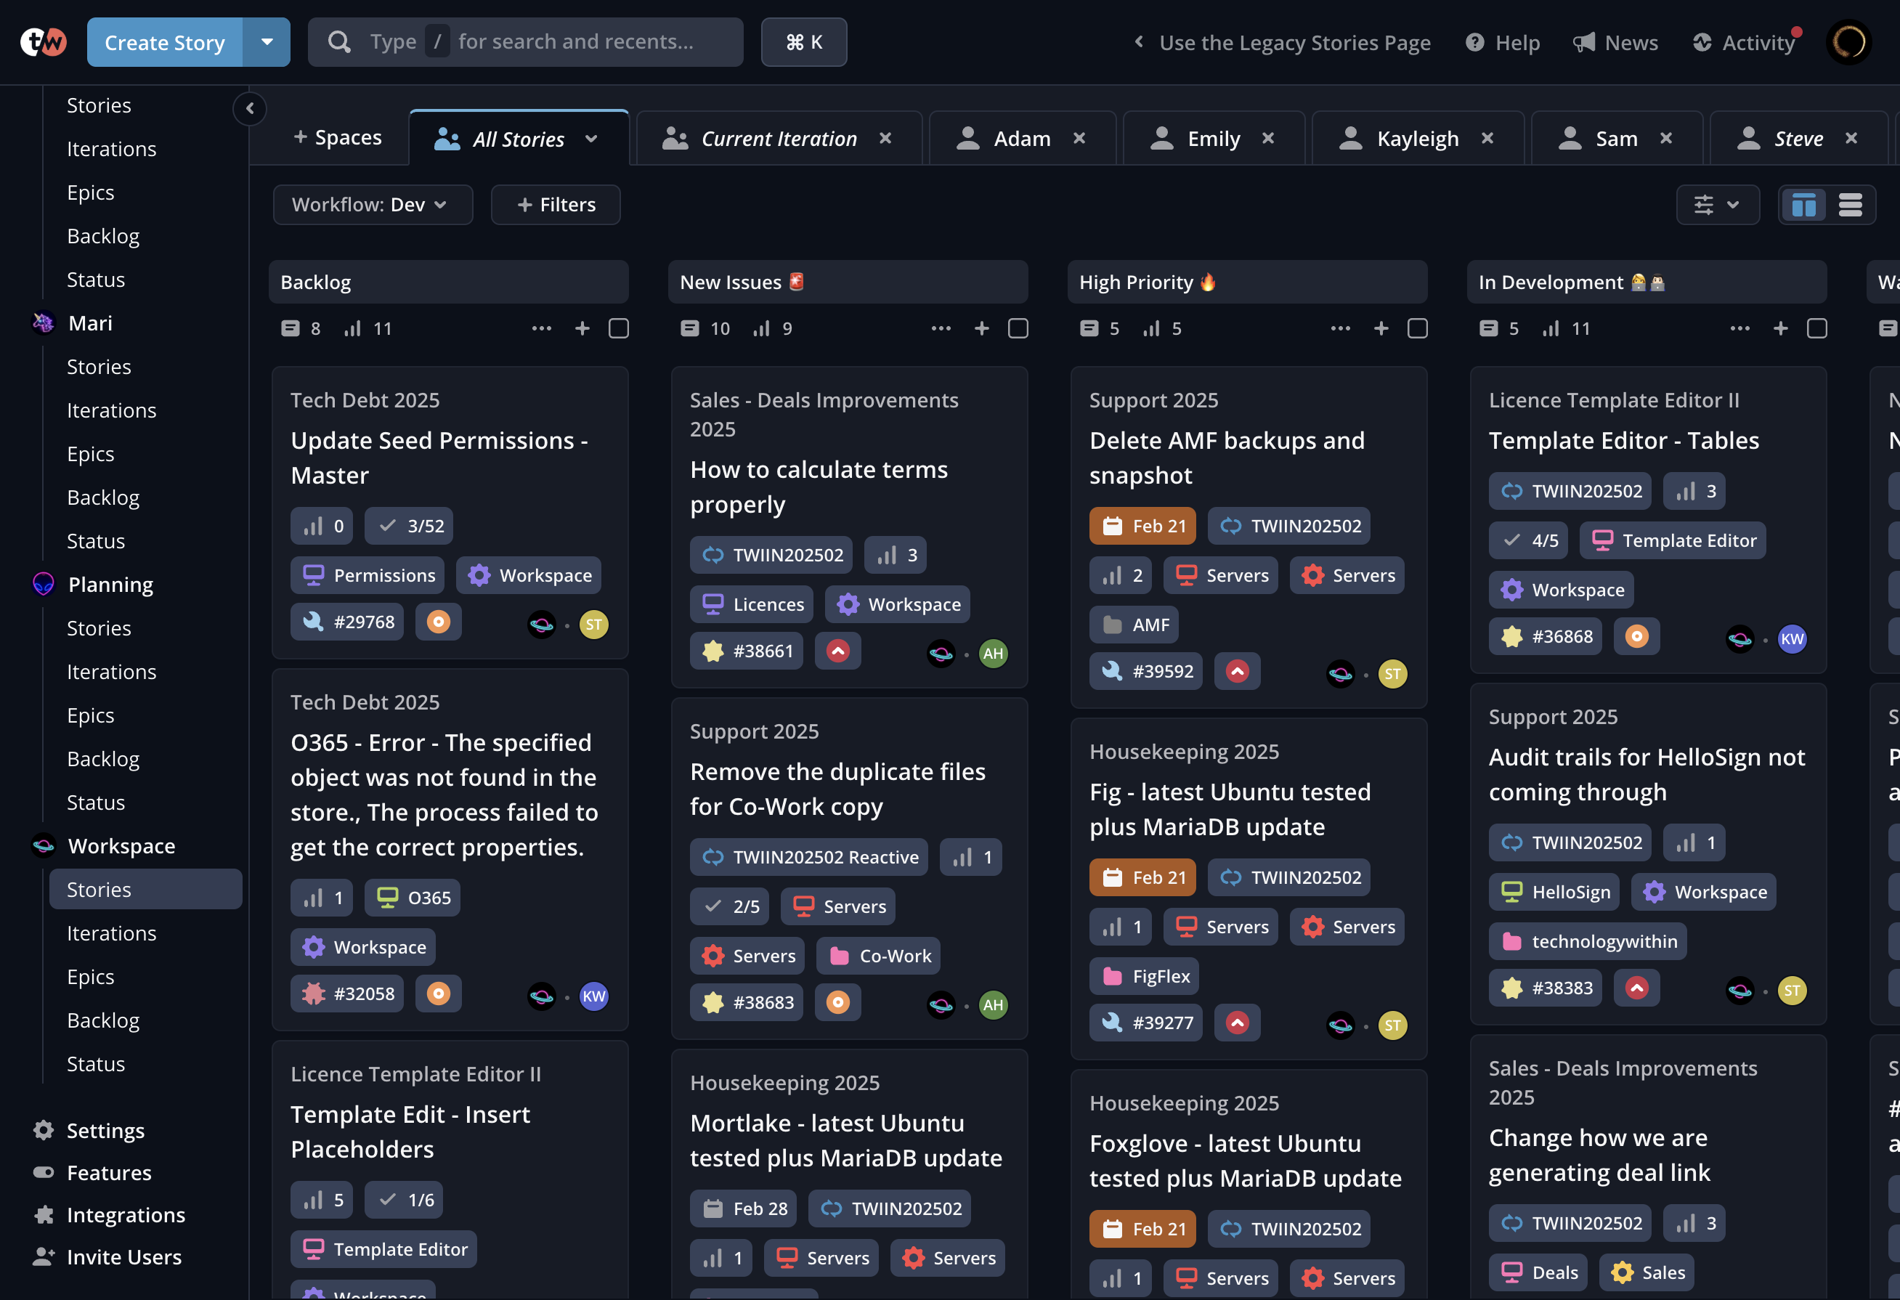Screen dimensions: 1900x1300
Task: Open Emily's tab
Action: pos(1213,139)
